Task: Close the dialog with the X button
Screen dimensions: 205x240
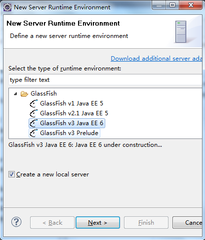Action: click(191, 5)
